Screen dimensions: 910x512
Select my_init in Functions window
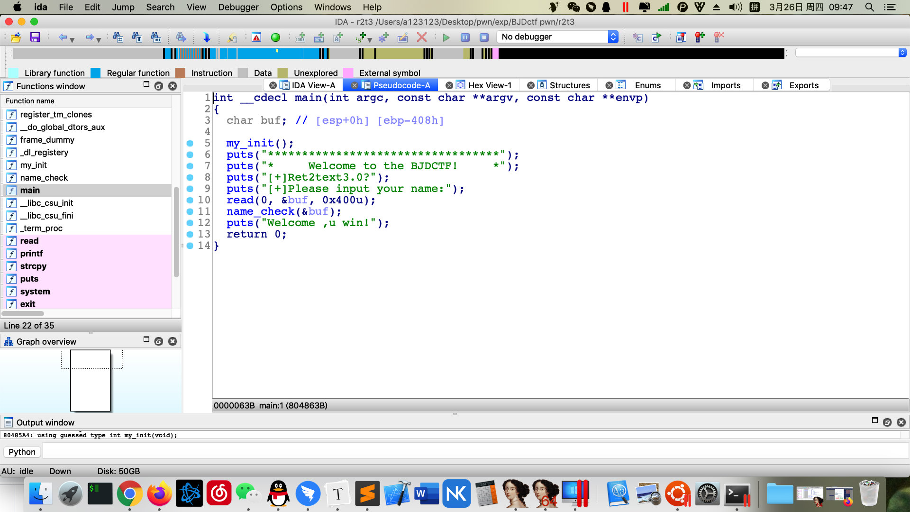(x=87, y=165)
